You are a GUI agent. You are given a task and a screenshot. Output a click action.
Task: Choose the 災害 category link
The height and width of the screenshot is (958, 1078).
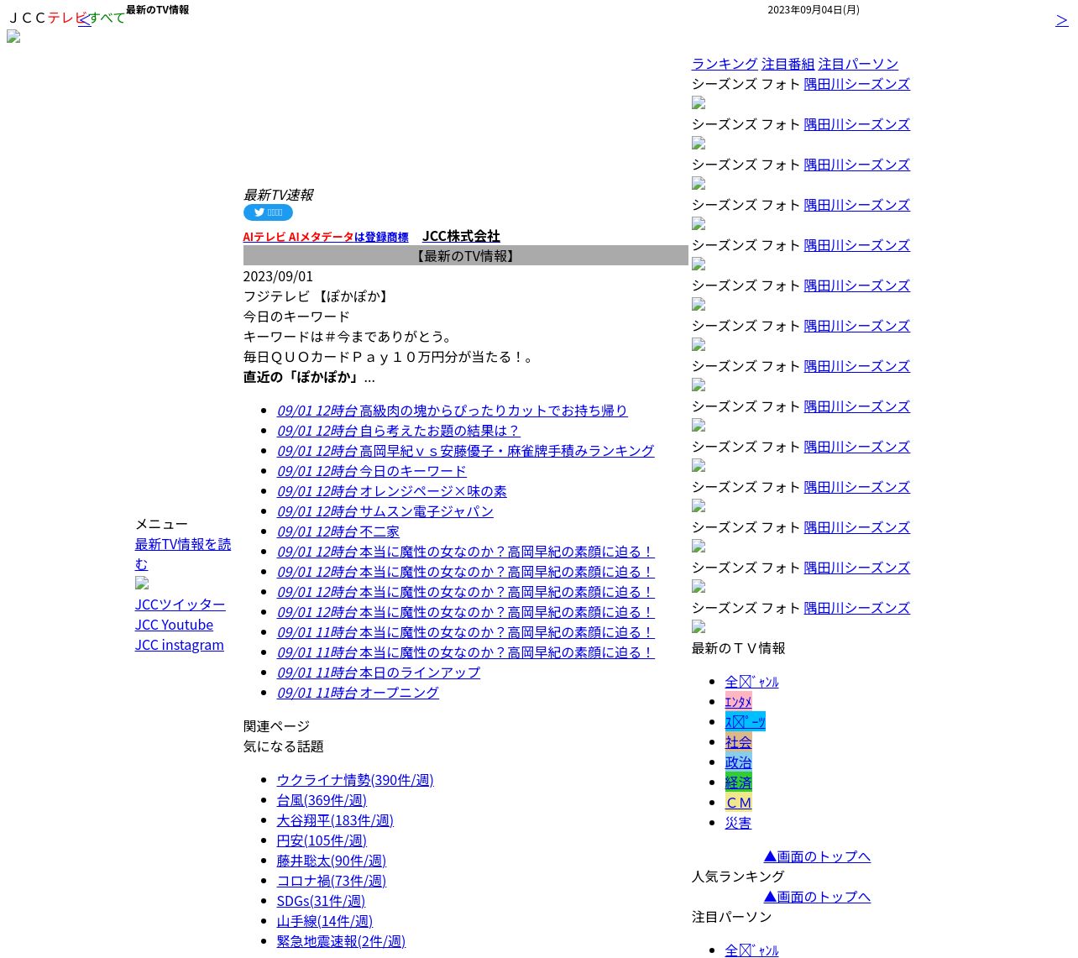coord(739,823)
